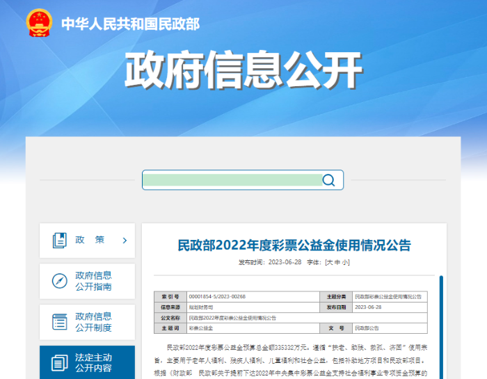Click the article title 民政部2022年度彩票公益金使用情况公告
This screenshot has height=379, width=487.
pyautogui.click(x=294, y=245)
